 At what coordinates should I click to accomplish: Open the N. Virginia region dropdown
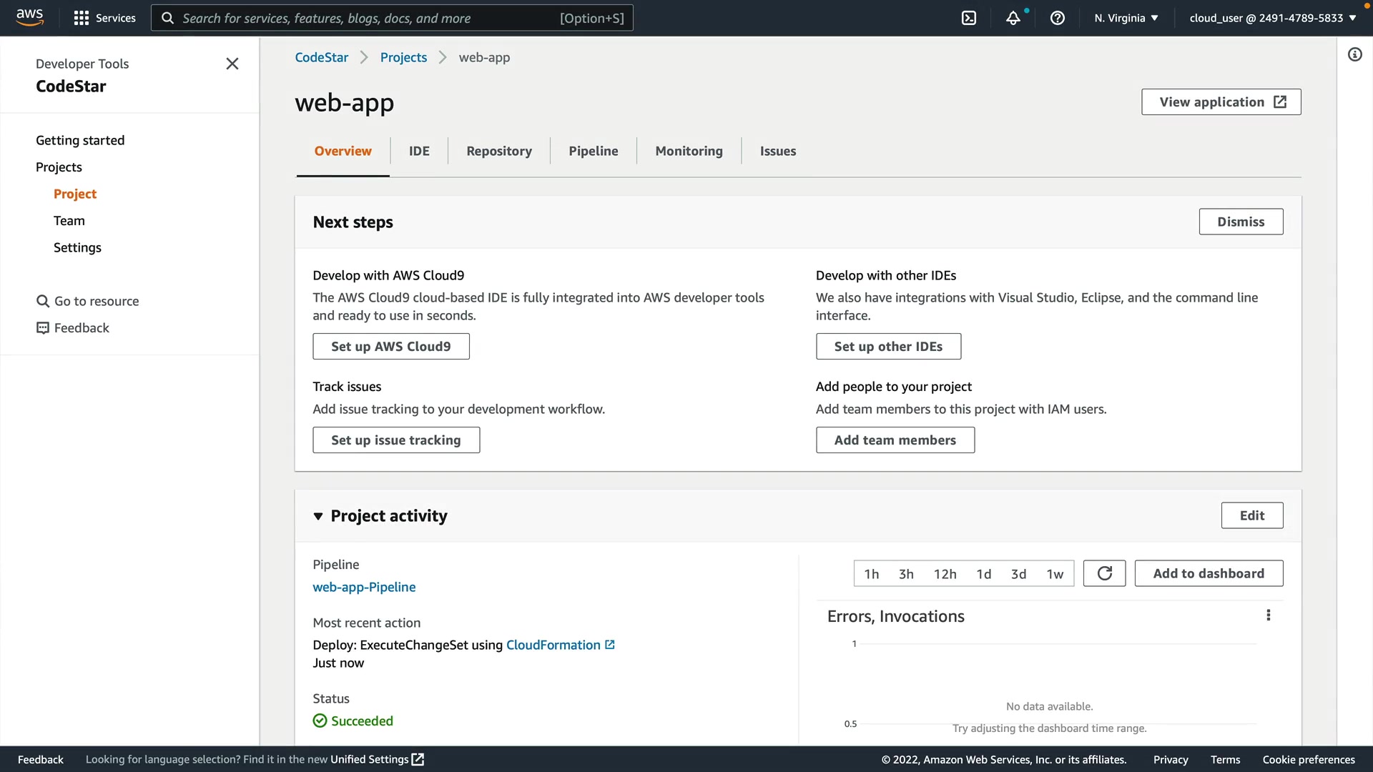(1126, 18)
